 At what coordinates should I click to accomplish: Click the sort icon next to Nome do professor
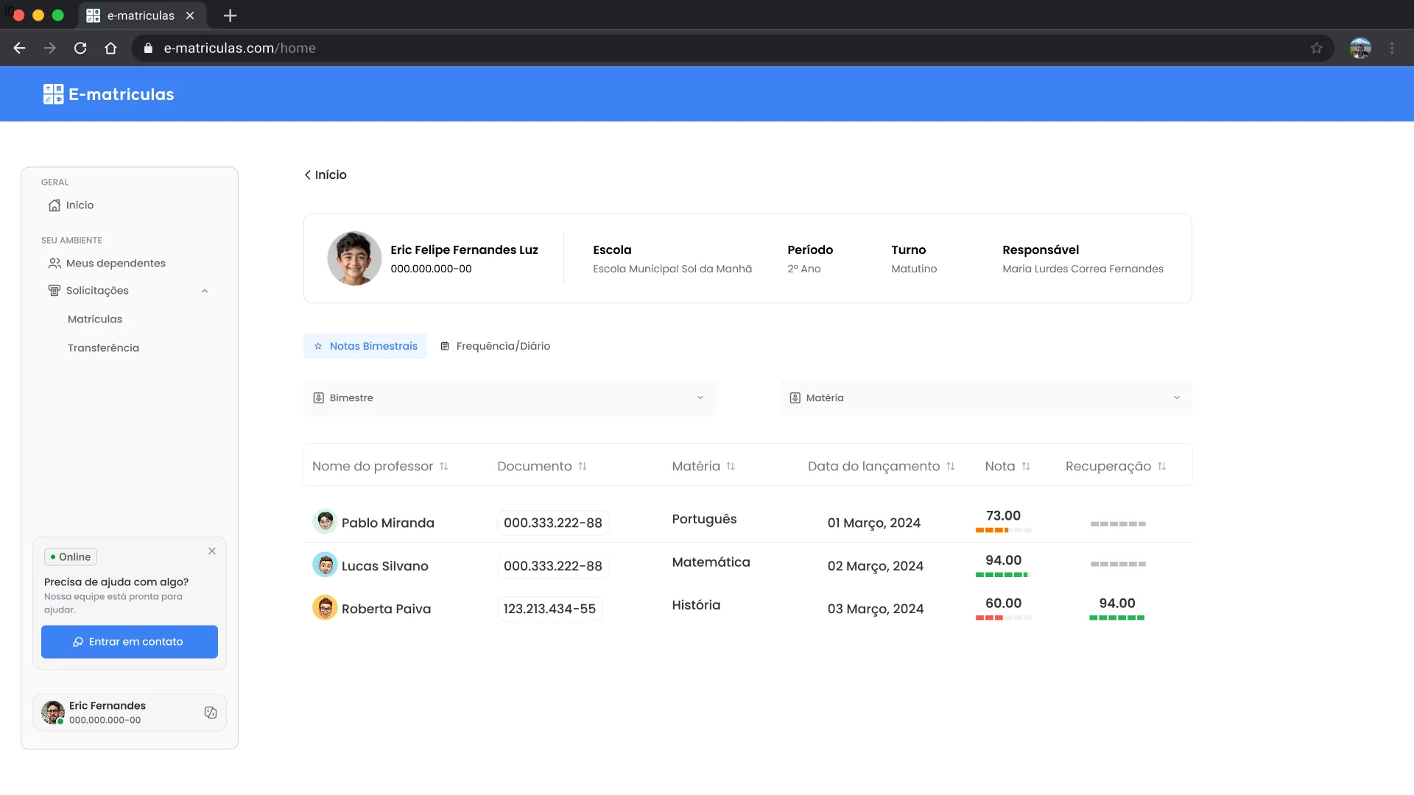(443, 467)
